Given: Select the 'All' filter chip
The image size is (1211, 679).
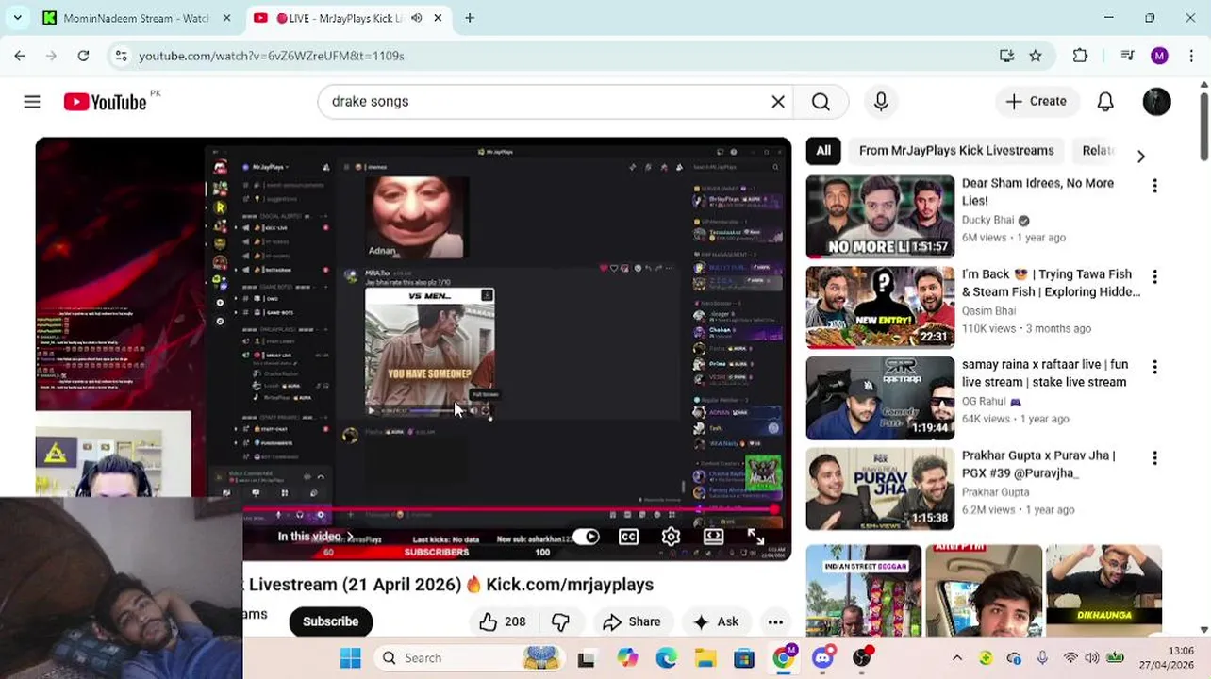Looking at the screenshot, I should click(823, 151).
